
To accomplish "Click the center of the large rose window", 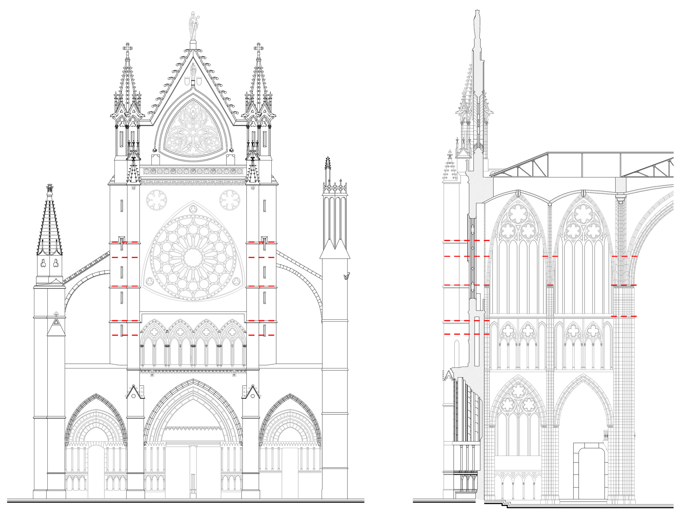I will [193, 258].
